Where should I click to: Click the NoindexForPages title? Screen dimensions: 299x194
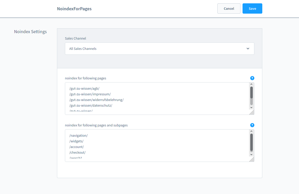(x=74, y=8)
